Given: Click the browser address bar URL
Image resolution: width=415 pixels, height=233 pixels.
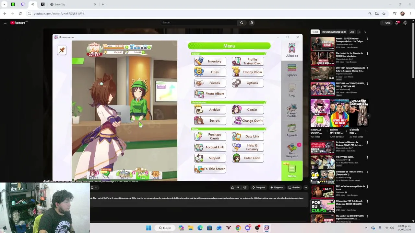Looking at the screenshot, I should (x=59, y=14).
